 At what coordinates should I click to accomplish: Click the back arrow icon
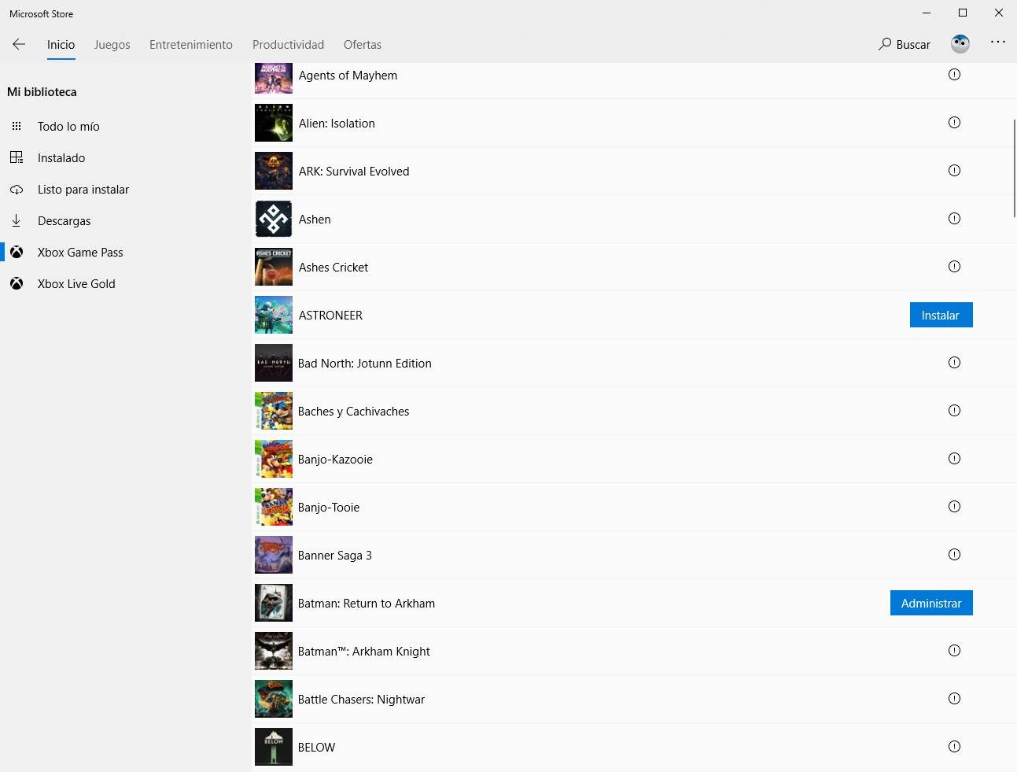[19, 44]
